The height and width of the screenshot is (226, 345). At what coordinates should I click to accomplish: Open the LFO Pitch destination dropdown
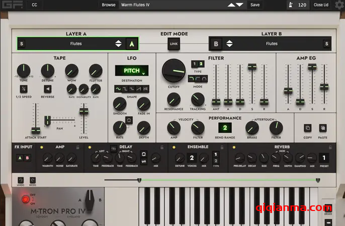pyautogui.click(x=132, y=71)
